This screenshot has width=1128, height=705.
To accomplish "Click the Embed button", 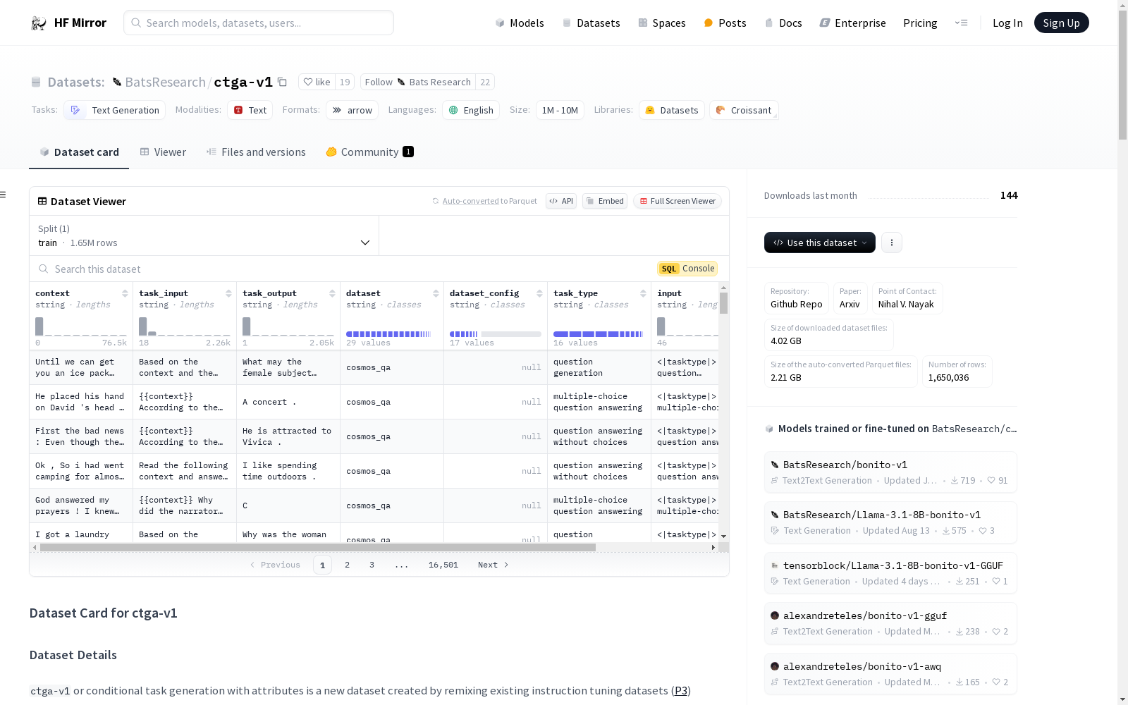I will tap(605, 201).
